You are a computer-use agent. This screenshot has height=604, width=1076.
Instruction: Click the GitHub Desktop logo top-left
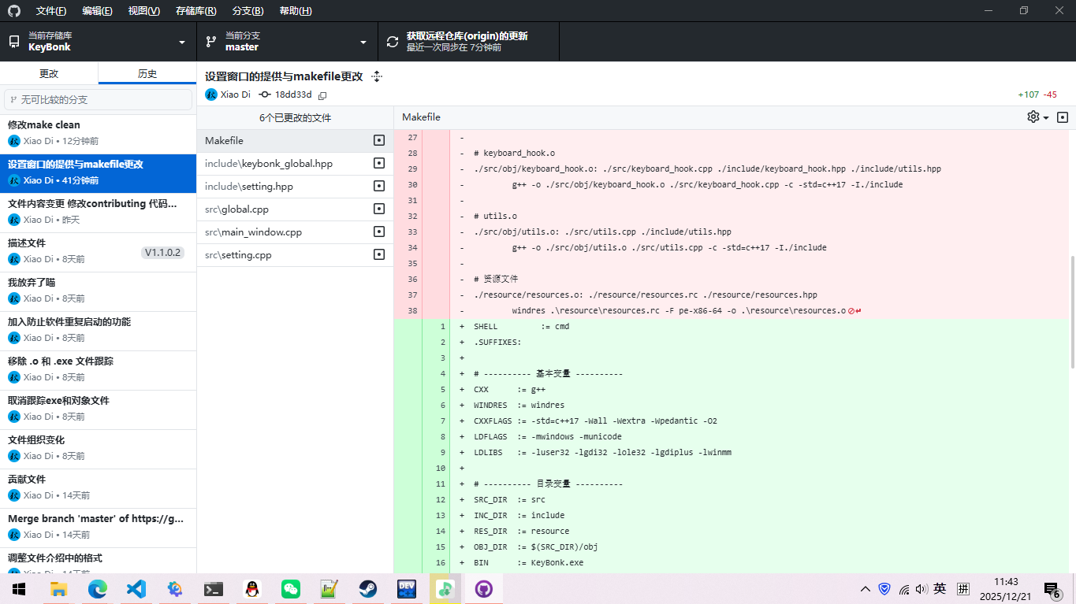(13, 10)
